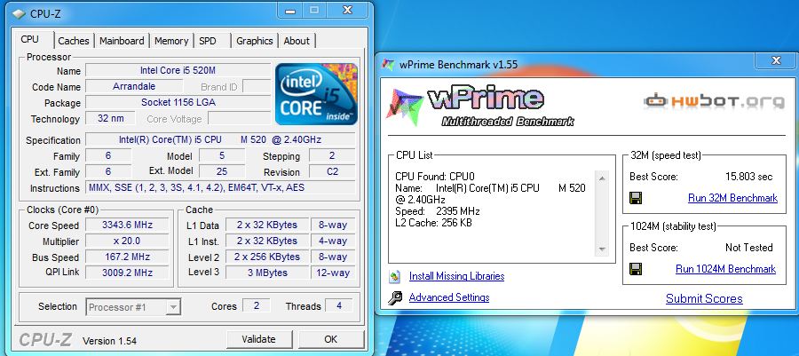Click the hwbot.org logo
Screen dimensions: 799x356
[x=714, y=101]
